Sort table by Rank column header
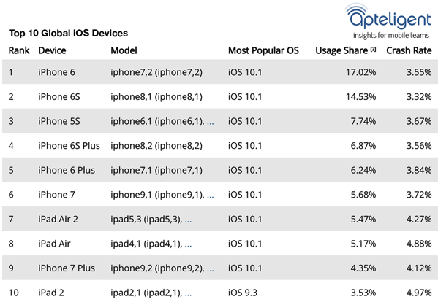The height and width of the screenshot is (302, 438). point(19,50)
